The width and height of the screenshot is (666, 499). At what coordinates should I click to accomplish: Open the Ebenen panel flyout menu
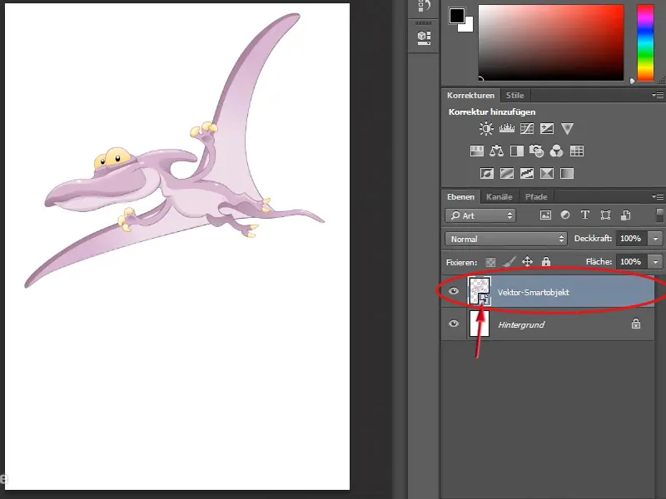658,197
